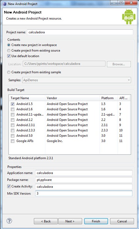Click the Browse button
139x229 pixels.
pyautogui.click(x=119, y=64)
